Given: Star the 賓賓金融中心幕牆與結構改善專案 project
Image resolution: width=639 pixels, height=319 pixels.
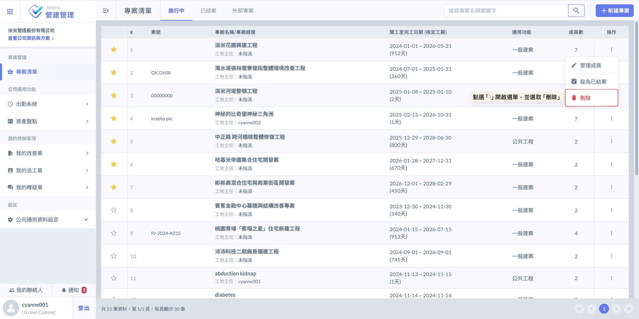Looking at the screenshot, I should click(114, 210).
